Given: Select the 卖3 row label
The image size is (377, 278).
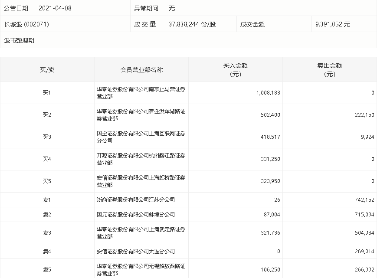Looking at the screenshot, I should click(47, 232).
